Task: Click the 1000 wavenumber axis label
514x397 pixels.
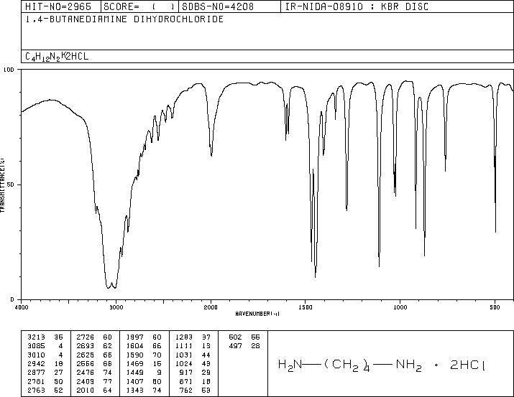Action: pyautogui.click(x=400, y=307)
